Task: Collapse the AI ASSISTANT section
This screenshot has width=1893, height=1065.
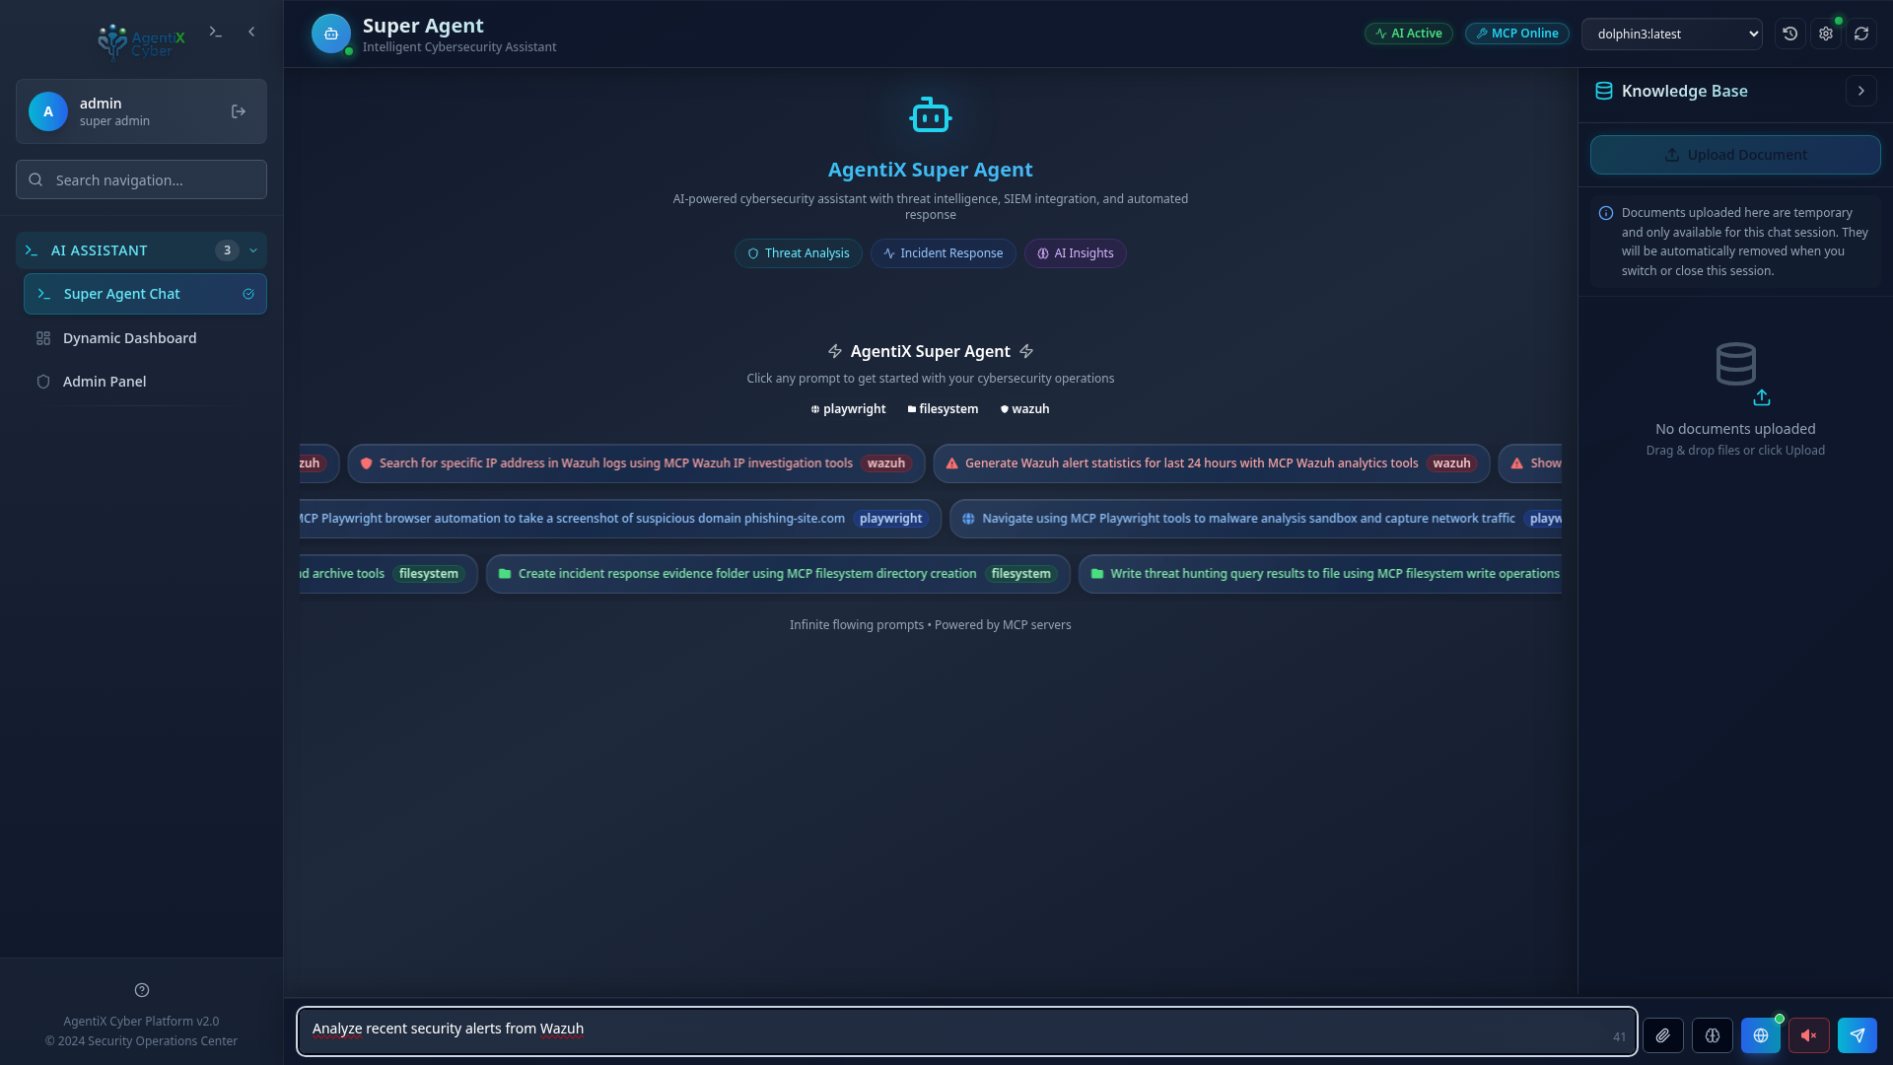Action: [x=252, y=250]
